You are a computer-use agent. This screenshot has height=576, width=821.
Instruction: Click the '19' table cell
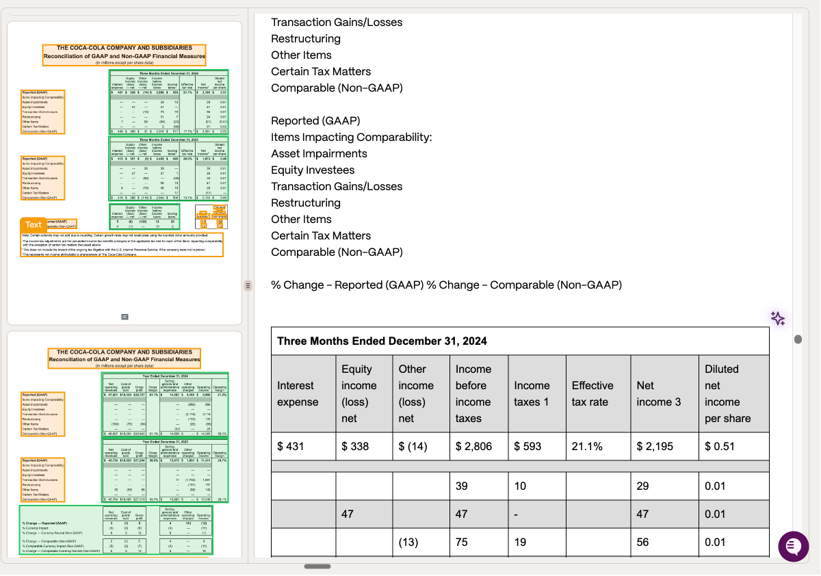pos(537,542)
